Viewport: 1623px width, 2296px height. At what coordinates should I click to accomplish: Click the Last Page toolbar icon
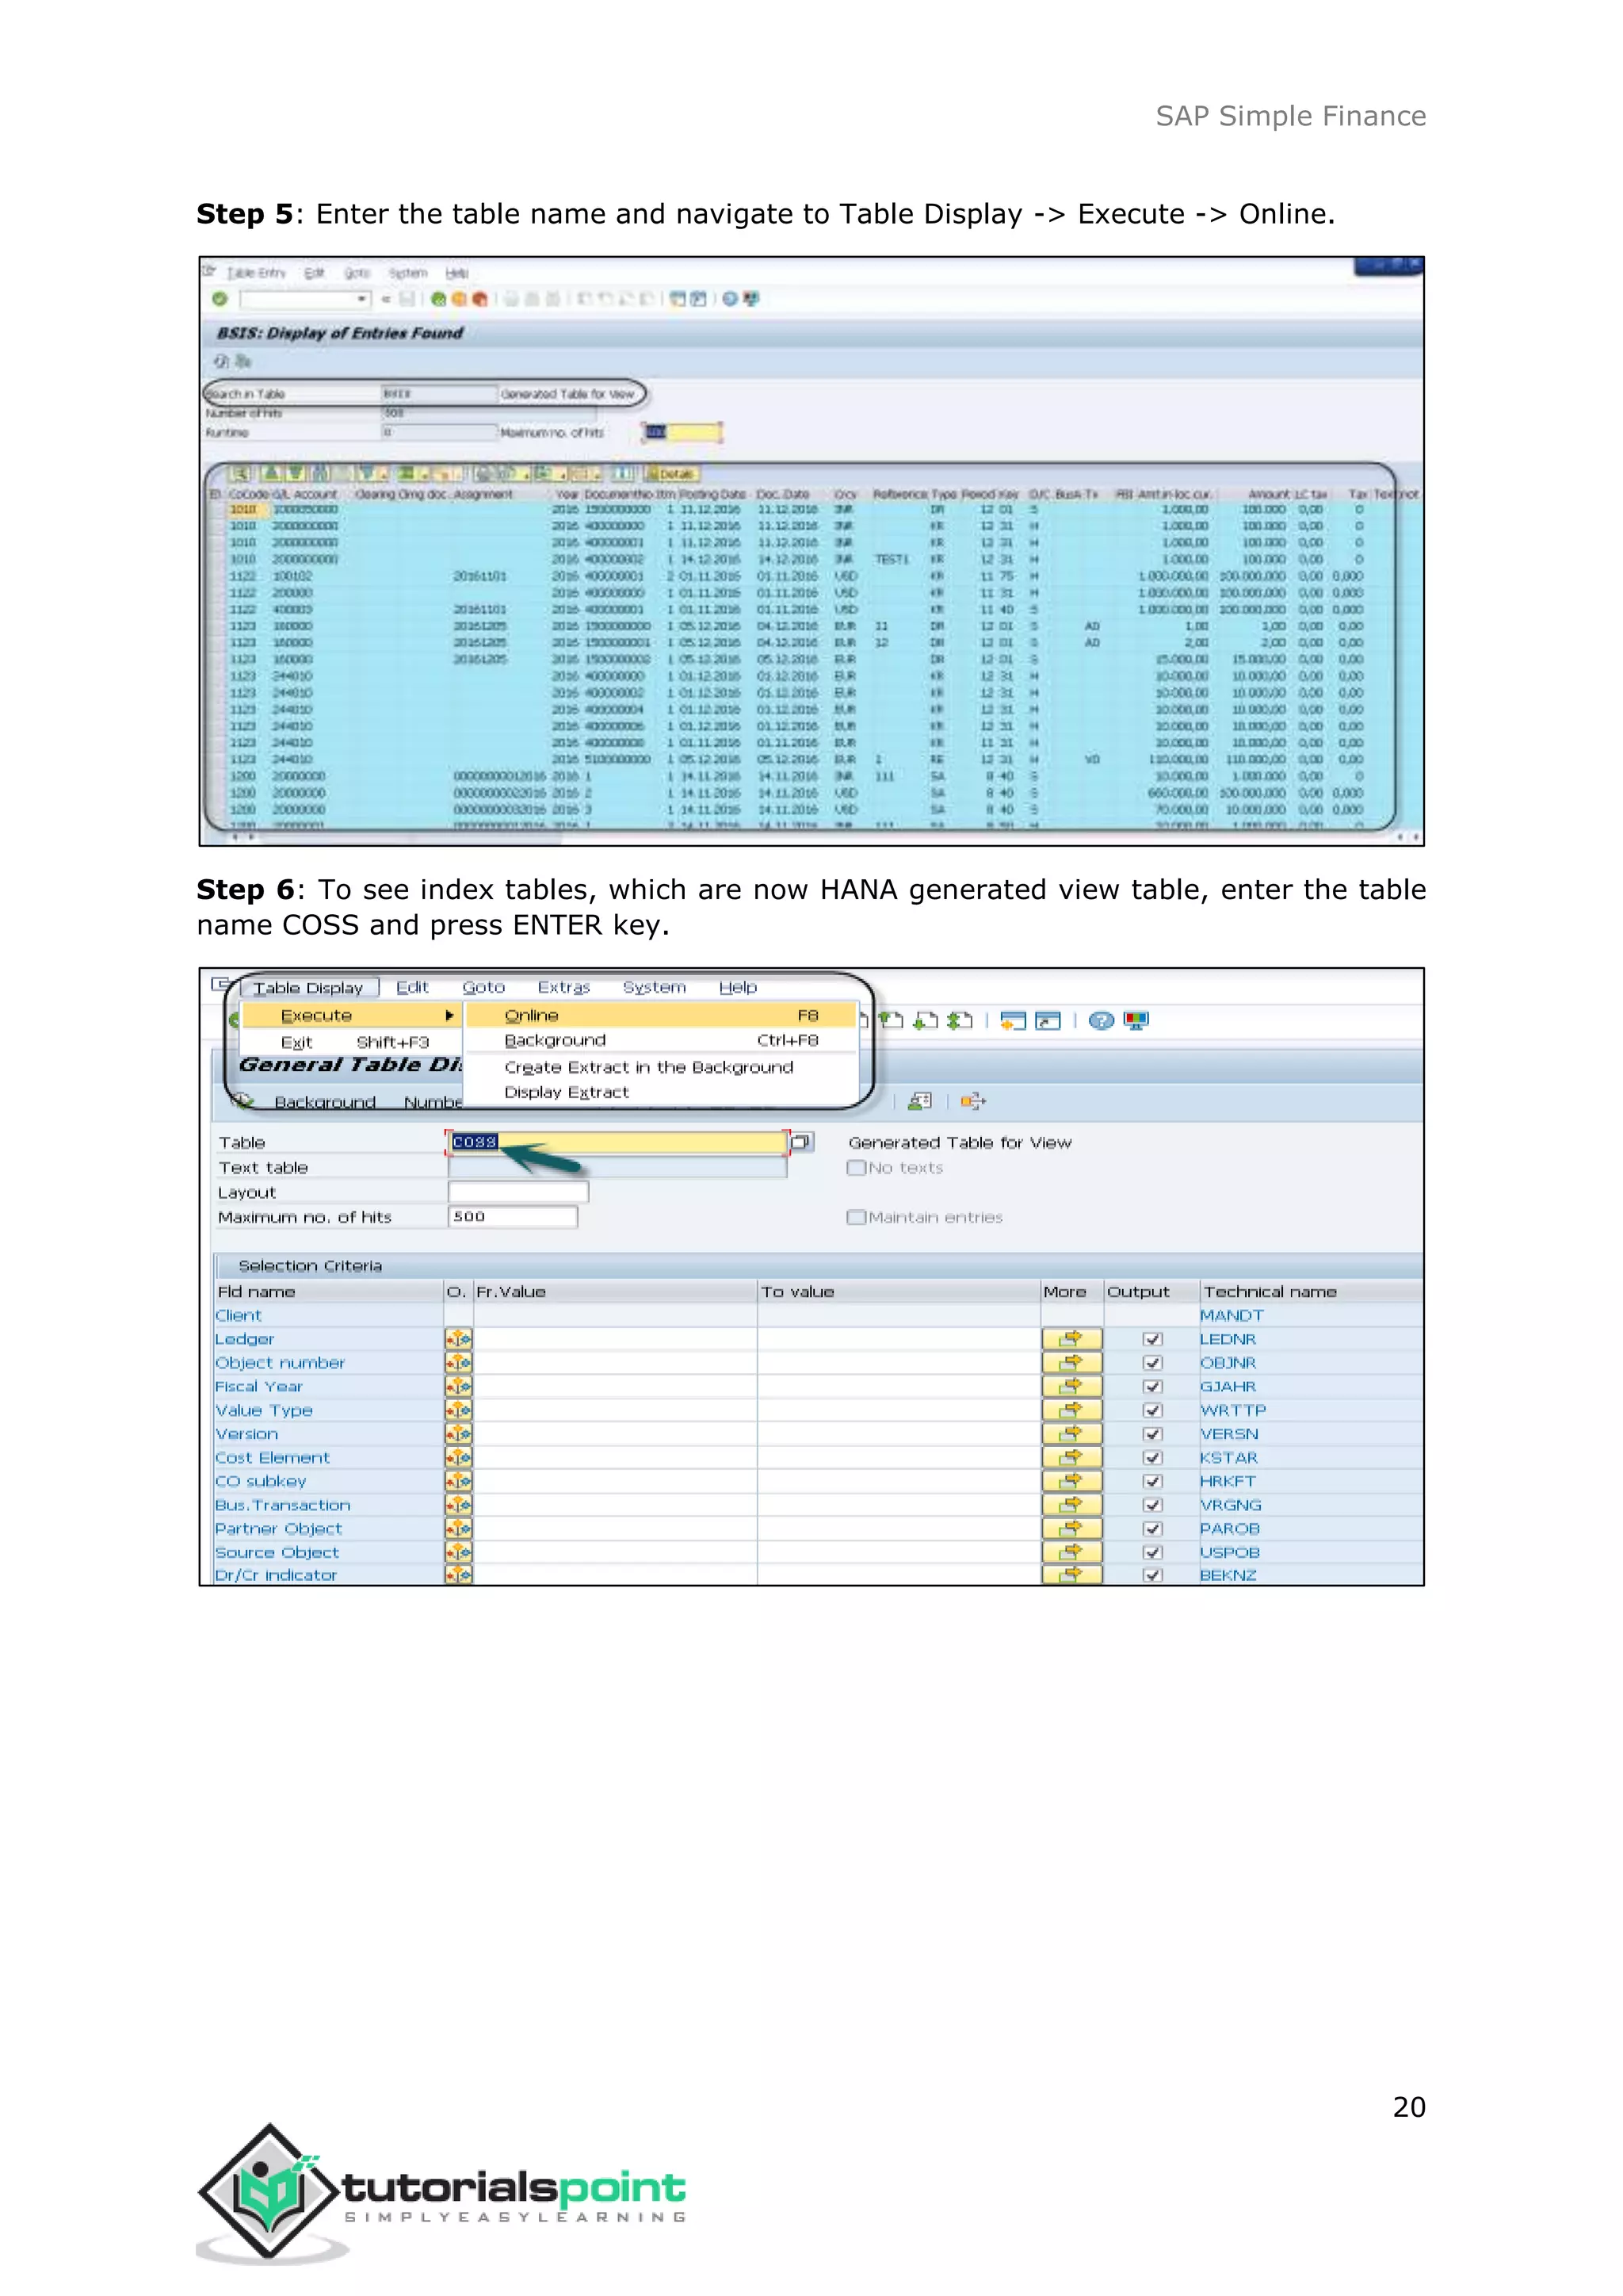(960, 1021)
